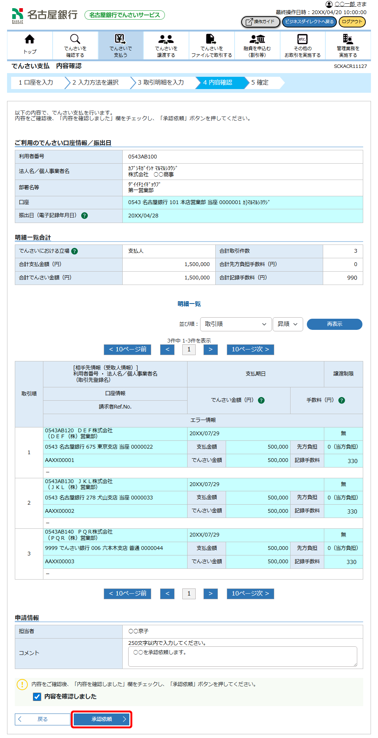Click help icon beside でんさいにおける立場
The image size is (378, 738).
pos(74,251)
